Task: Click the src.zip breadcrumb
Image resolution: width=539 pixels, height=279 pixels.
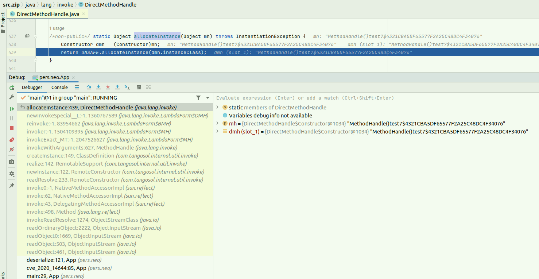Action: coord(11,5)
